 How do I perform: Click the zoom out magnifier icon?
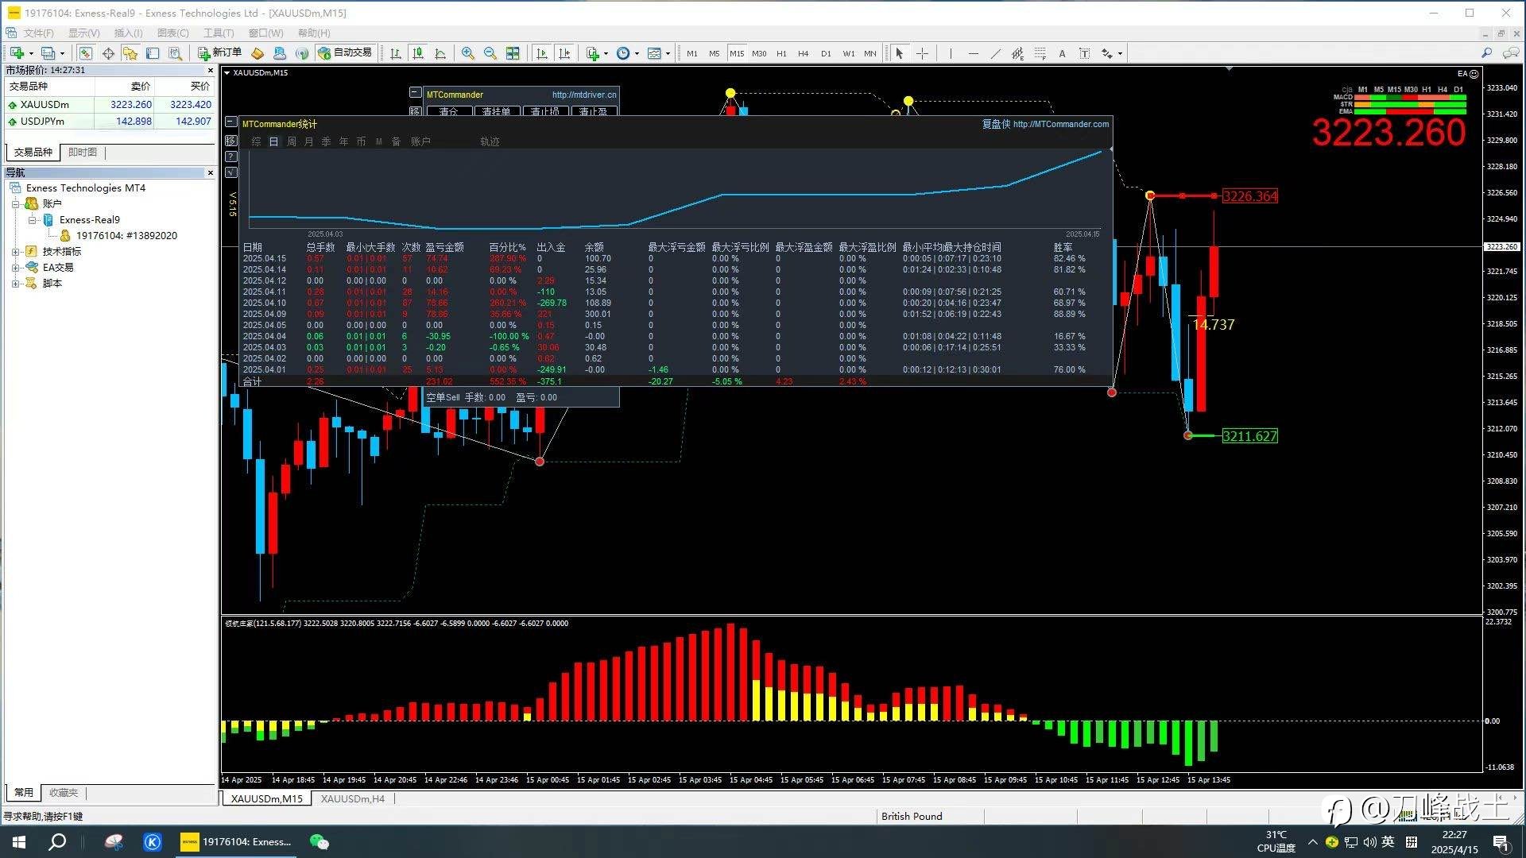(x=490, y=53)
